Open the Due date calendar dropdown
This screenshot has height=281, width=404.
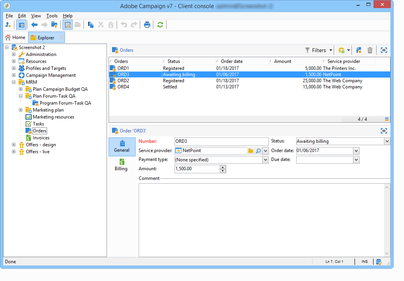(356, 160)
